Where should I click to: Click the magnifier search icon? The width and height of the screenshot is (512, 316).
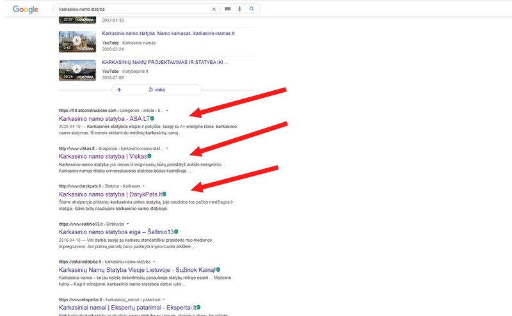pos(252,9)
